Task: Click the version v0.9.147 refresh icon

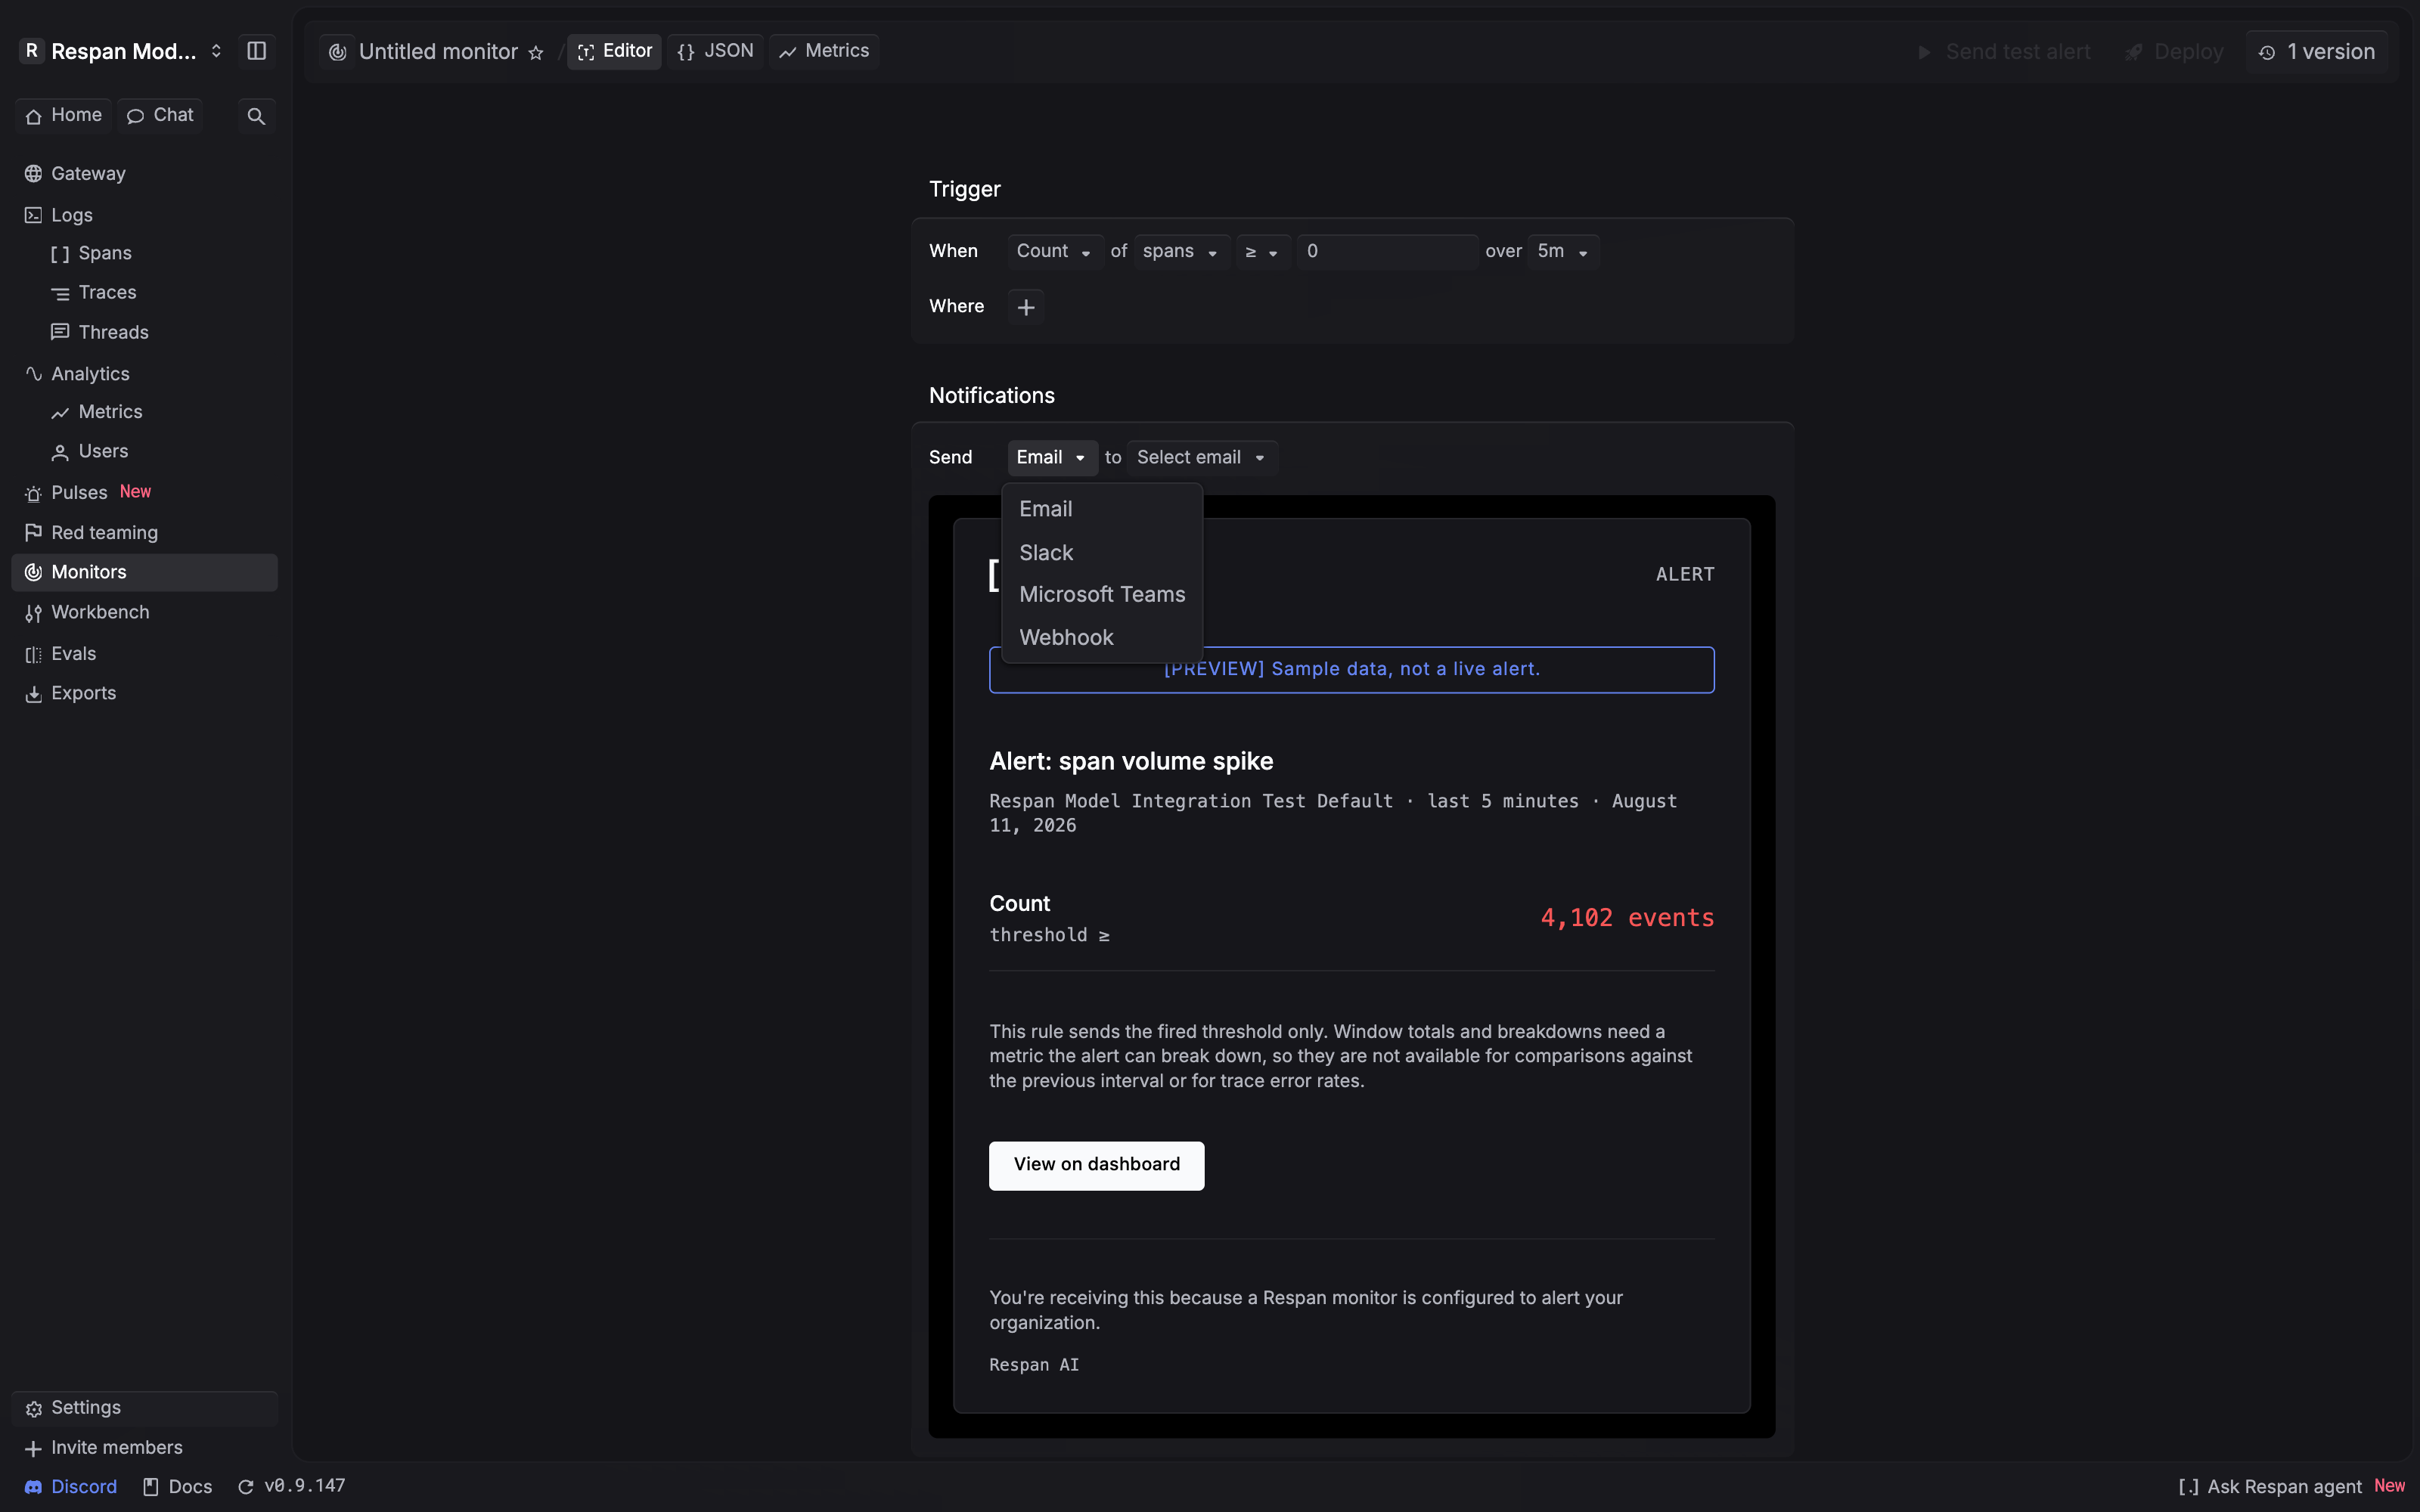Action: 245,1487
